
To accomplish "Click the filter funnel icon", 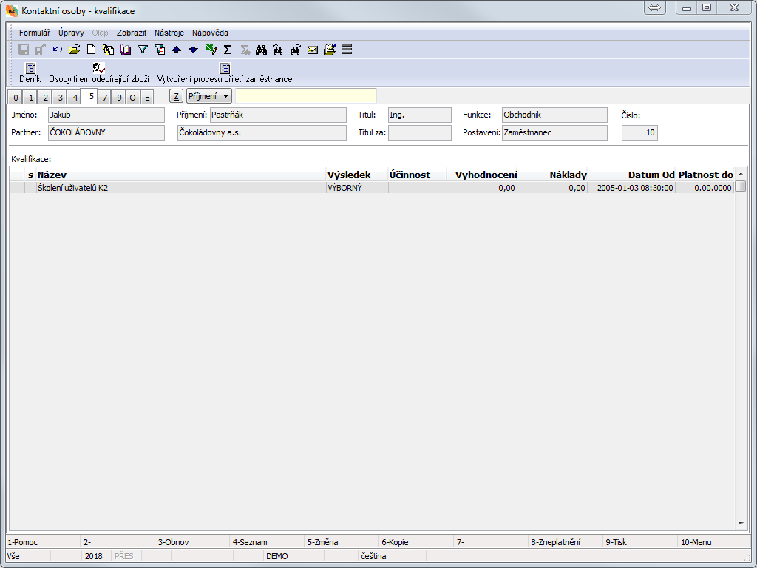I will (x=143, y=50).
